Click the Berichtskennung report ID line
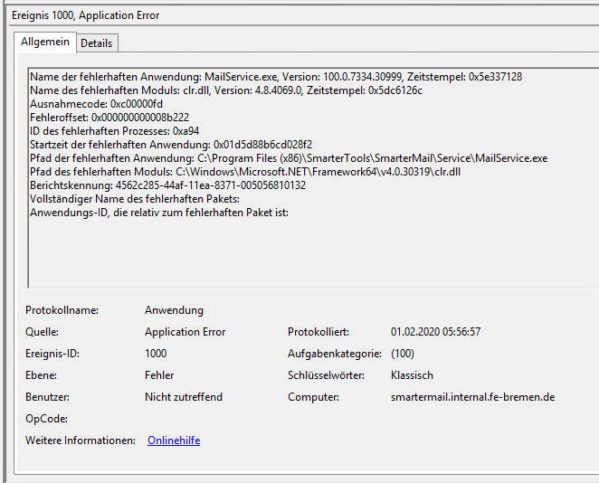The width and height of the screenshot is (599, 483). (x=167, y=185)
